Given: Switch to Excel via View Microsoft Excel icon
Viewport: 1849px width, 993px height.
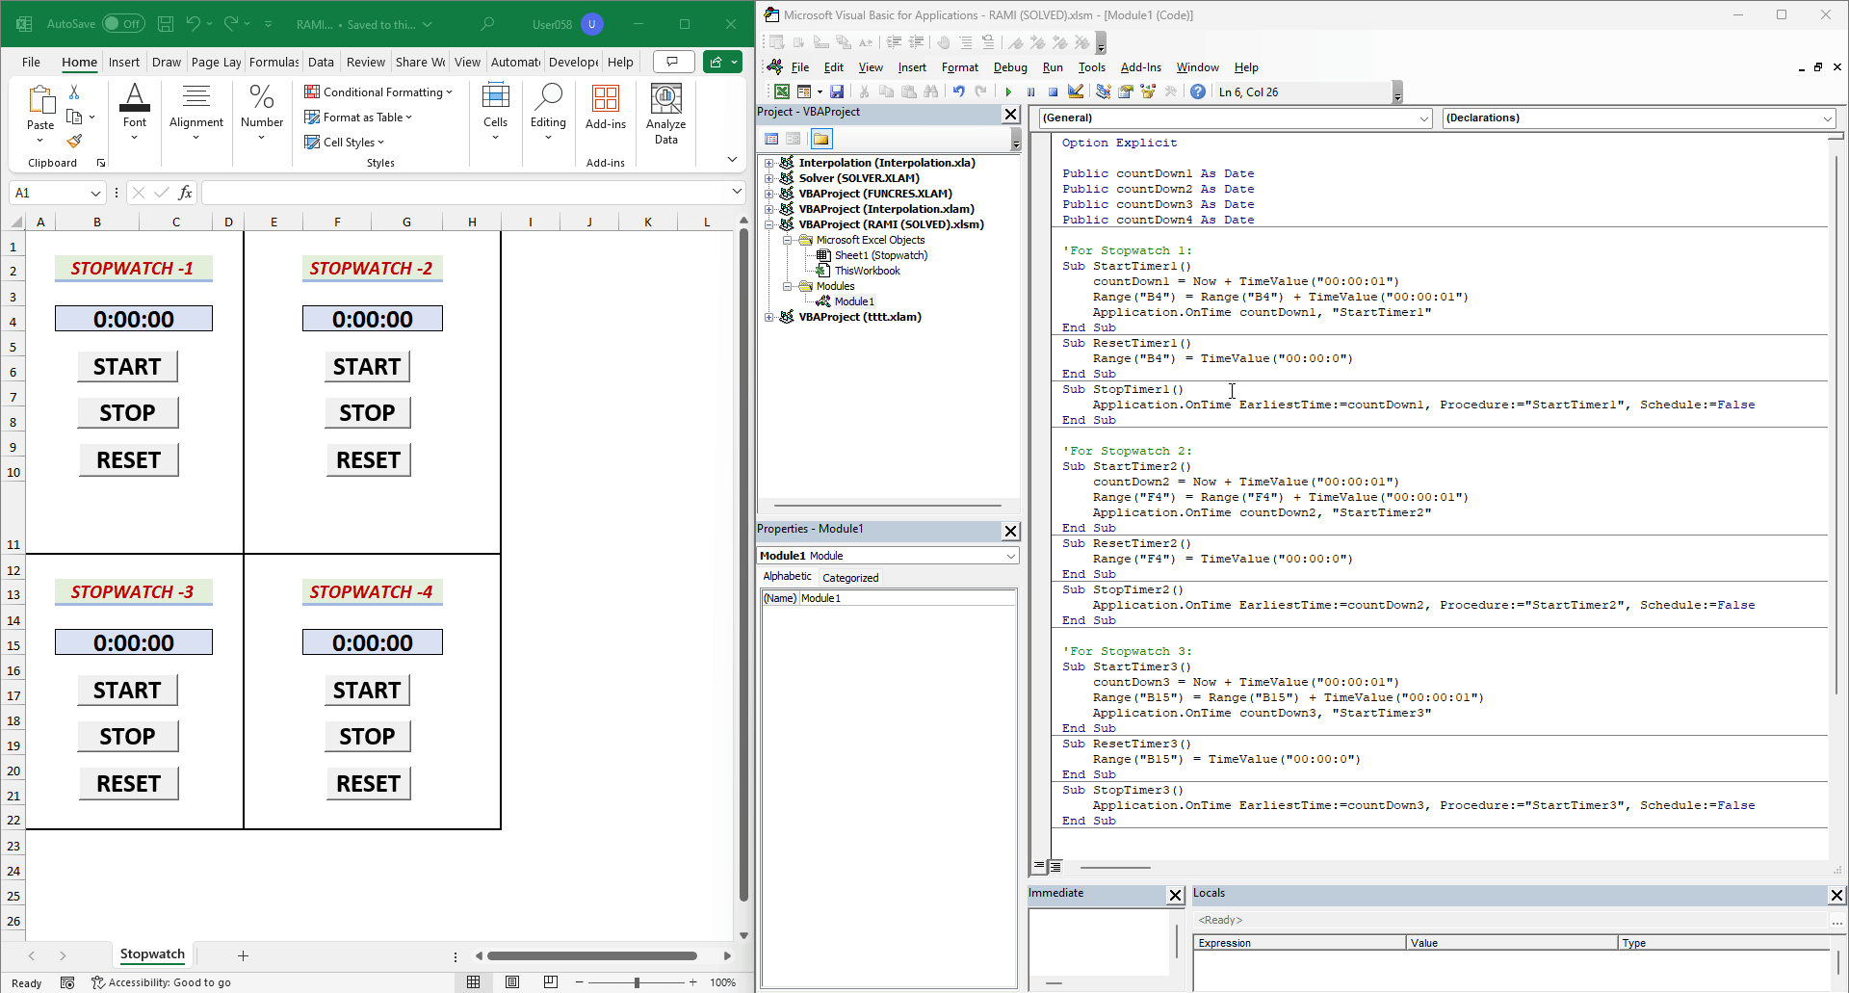Looking at the screenshot, I should (x=782, y=91).
